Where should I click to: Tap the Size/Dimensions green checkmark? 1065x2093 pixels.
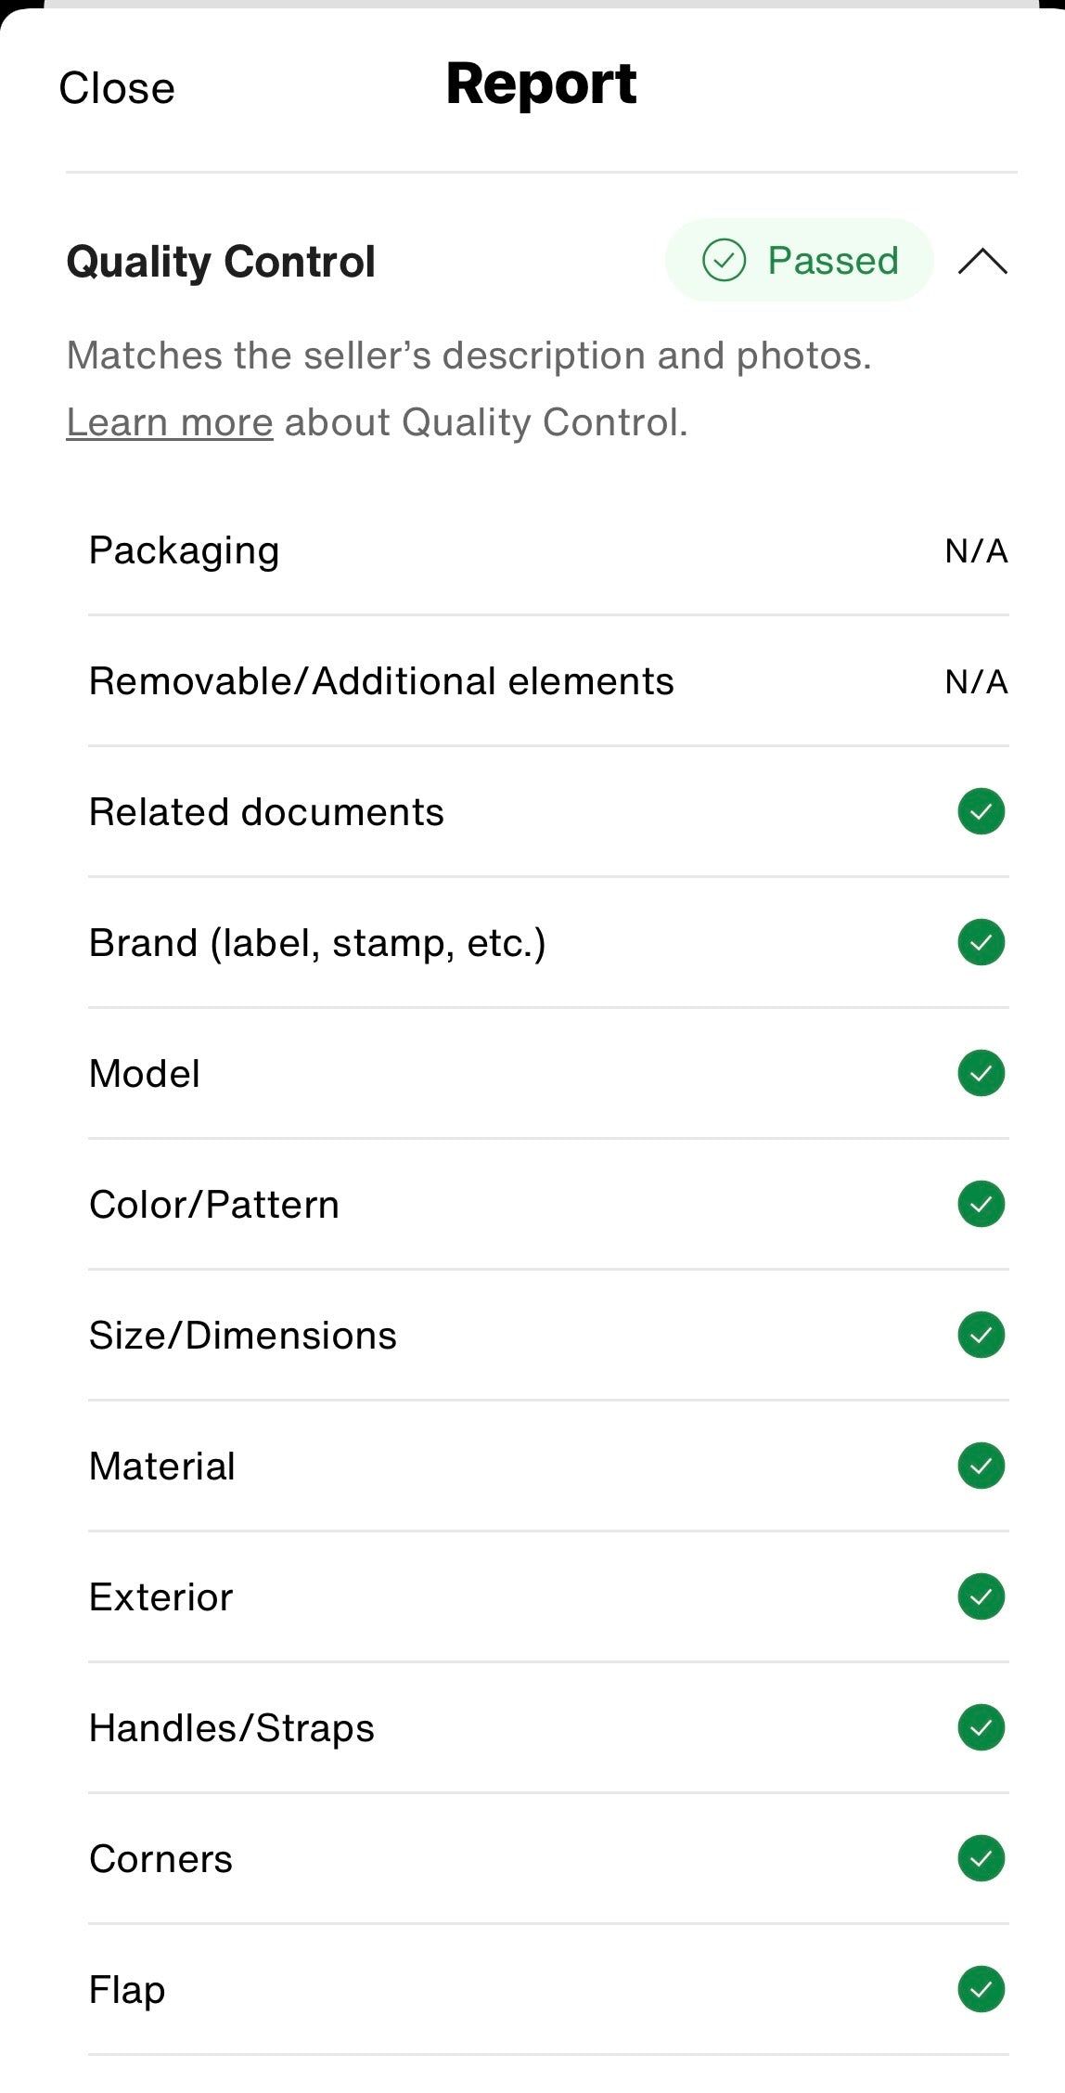point(981,1335)
